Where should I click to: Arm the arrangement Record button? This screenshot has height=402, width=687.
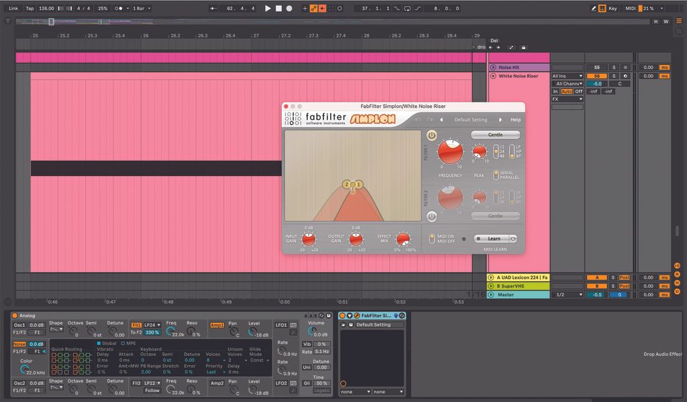pyautogui.click(x=289, y=8)
